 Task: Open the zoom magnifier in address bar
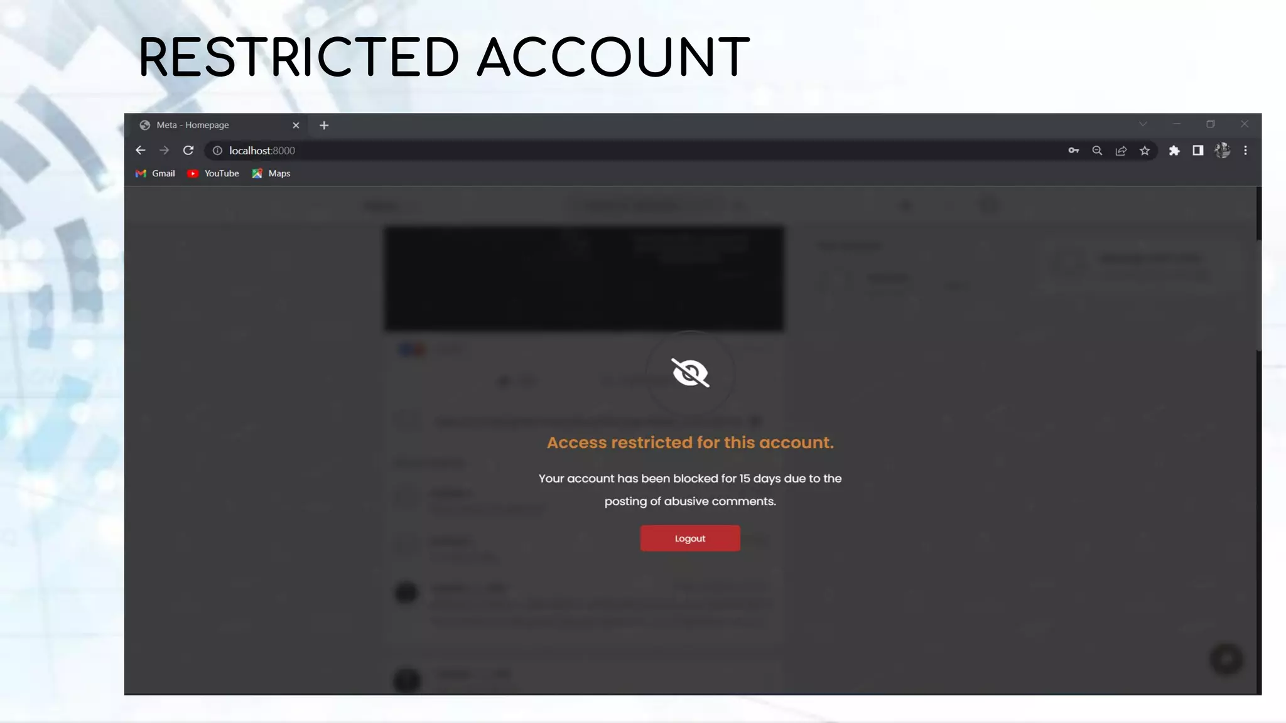coord(1097,151)
